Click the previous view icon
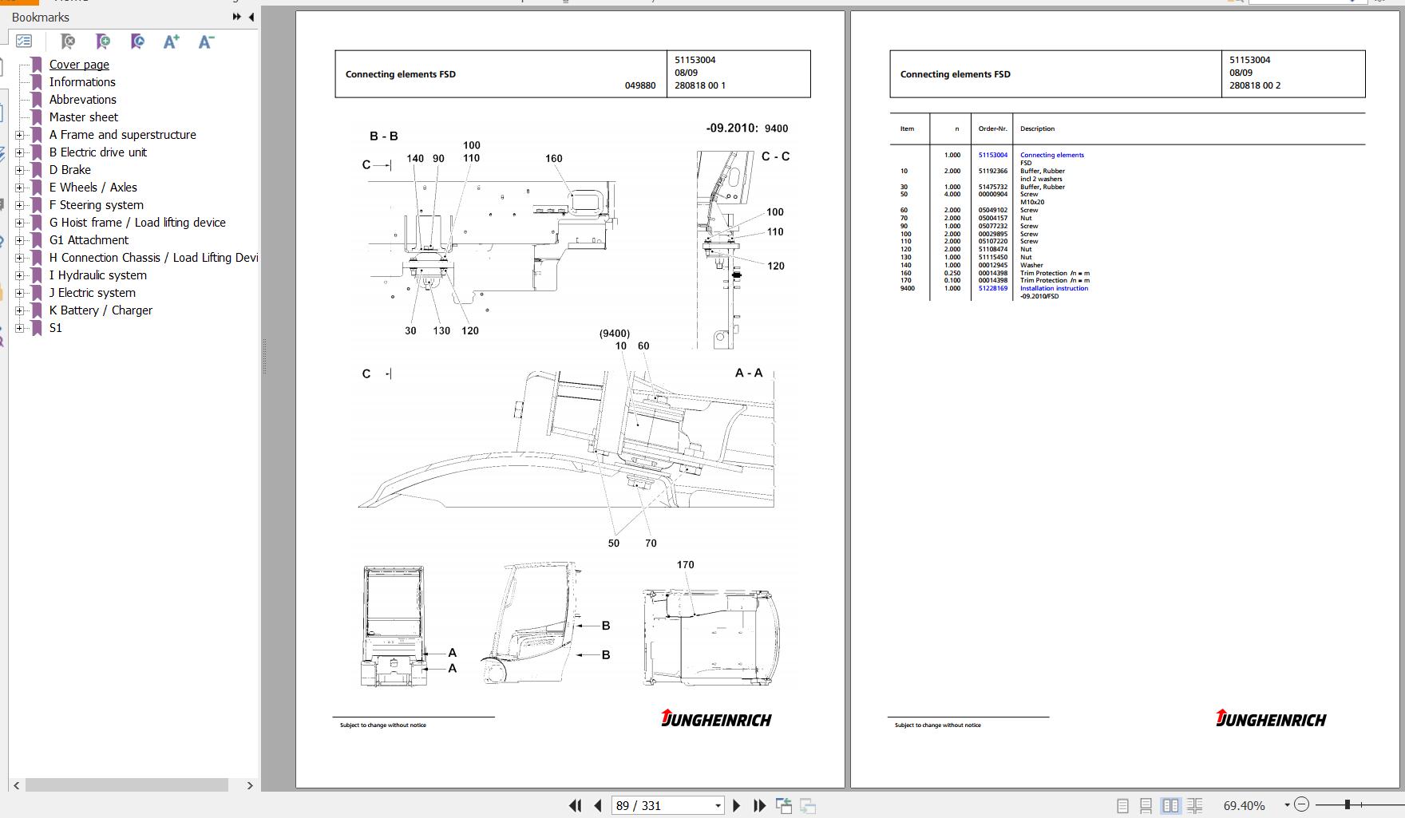This screenshot has height=818, width=1405. pyautogui.click(x=784, y=805)
